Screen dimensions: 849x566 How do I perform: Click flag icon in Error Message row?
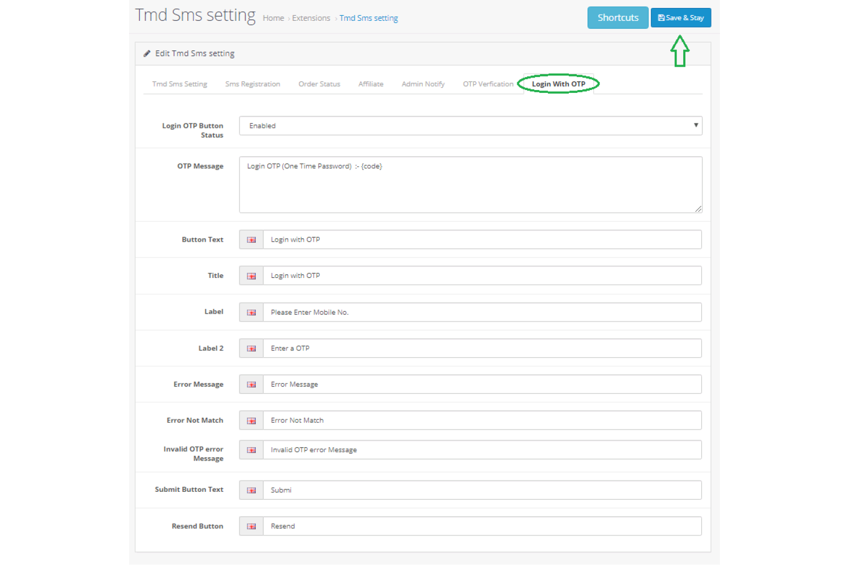pos(251,385)
